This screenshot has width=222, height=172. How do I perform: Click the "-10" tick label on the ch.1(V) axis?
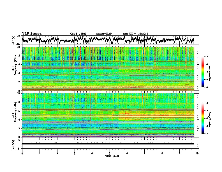pos(18,44)
